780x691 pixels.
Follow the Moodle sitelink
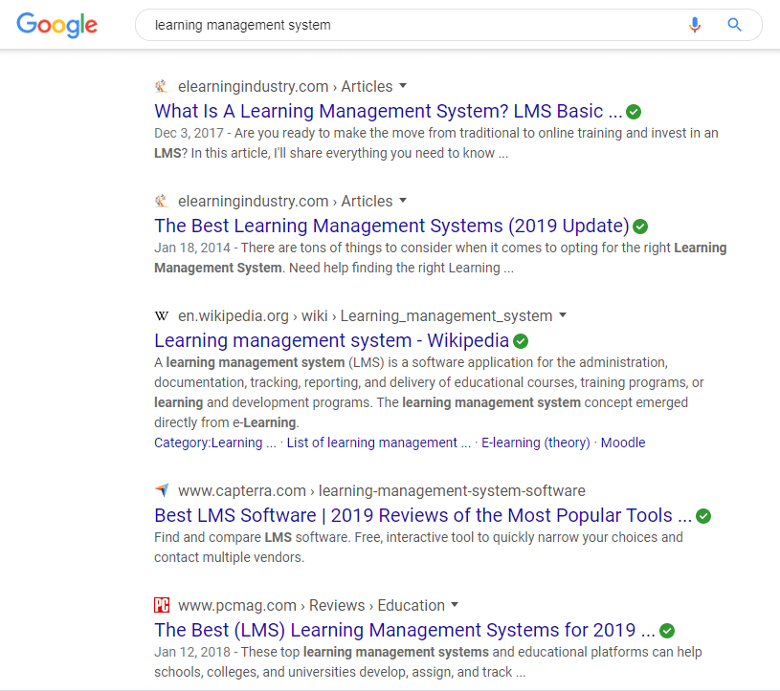pyautogui.click(x=623, y=443)
